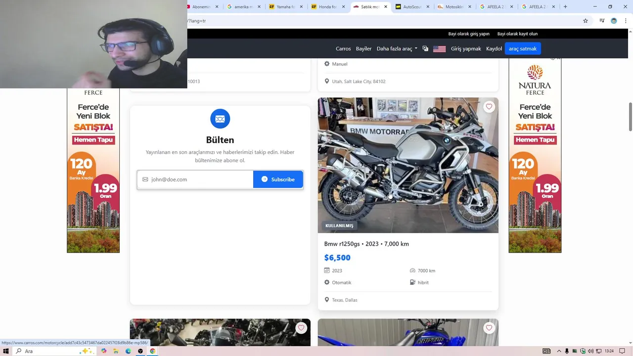This screenshot has width=633, height=356.
Task: Click the fuel icon next to hibrit
Action: pos(412,282)
